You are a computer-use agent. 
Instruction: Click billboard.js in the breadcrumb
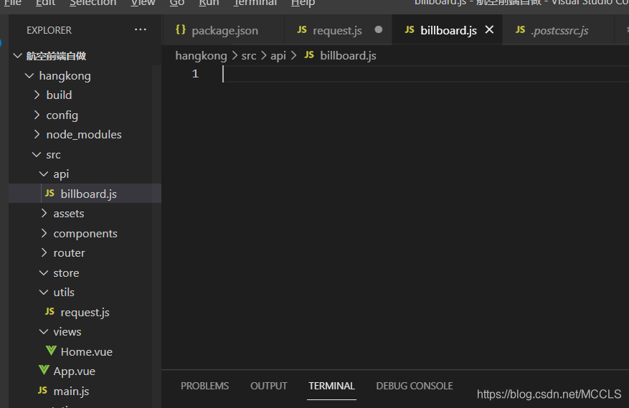348,55
